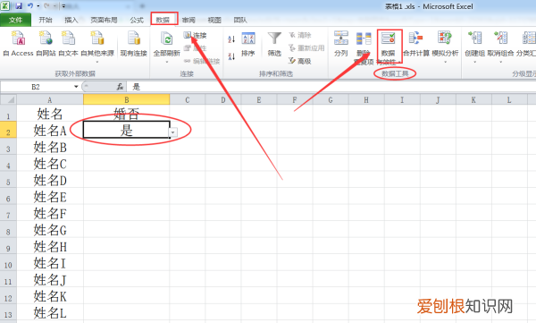The height and width of the screenshot is (323, 536).
Task: Click the Undo icon in quick access toolbar
Action: click(30, 6)
